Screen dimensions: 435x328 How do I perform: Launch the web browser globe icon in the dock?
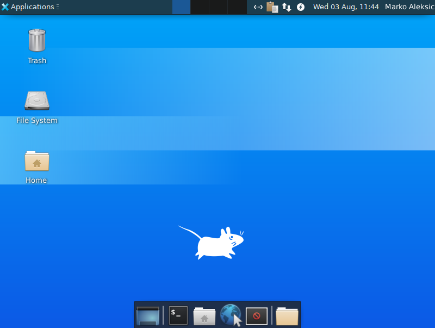pos(231,315)
